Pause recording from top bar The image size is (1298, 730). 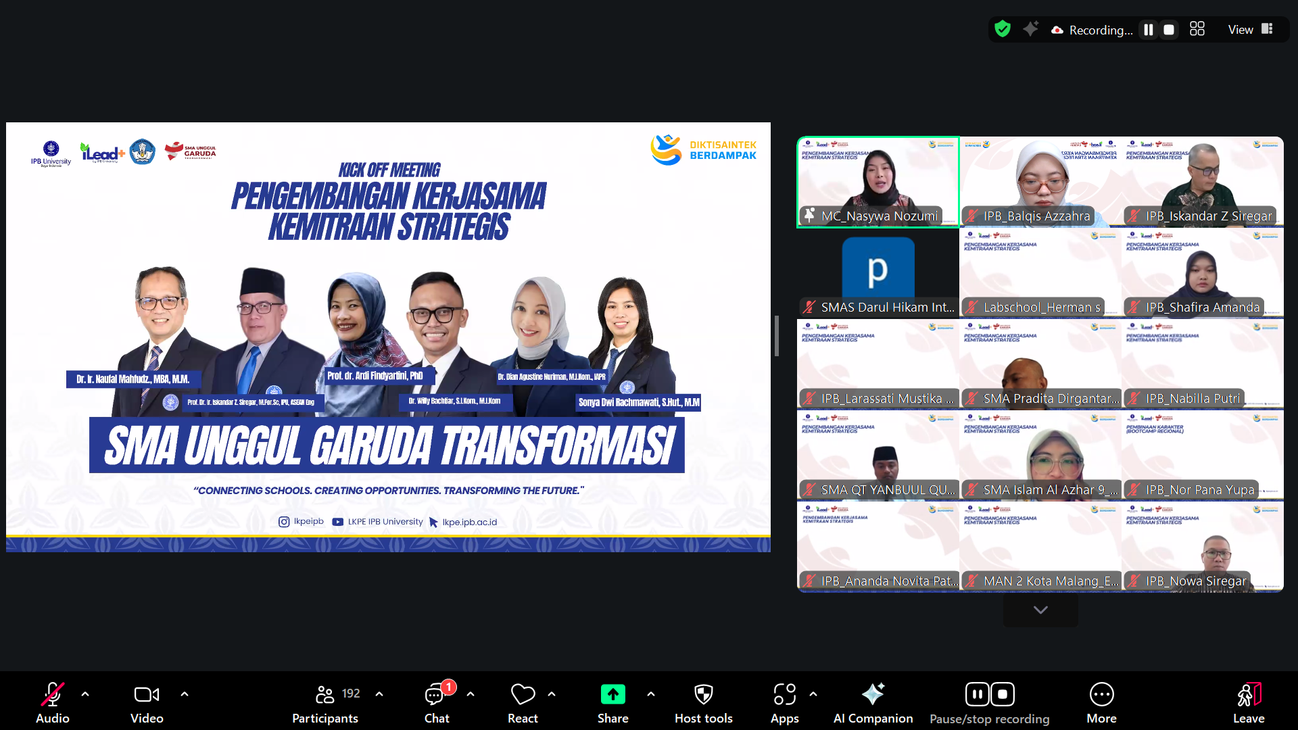click(1149, 30)
